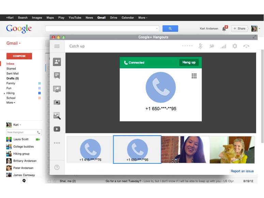Select the +1 415 caller thumbnail
This screenshot has height=198, width=264.
coord(90,150)
